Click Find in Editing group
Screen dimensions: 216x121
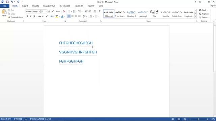click(202, 10)
